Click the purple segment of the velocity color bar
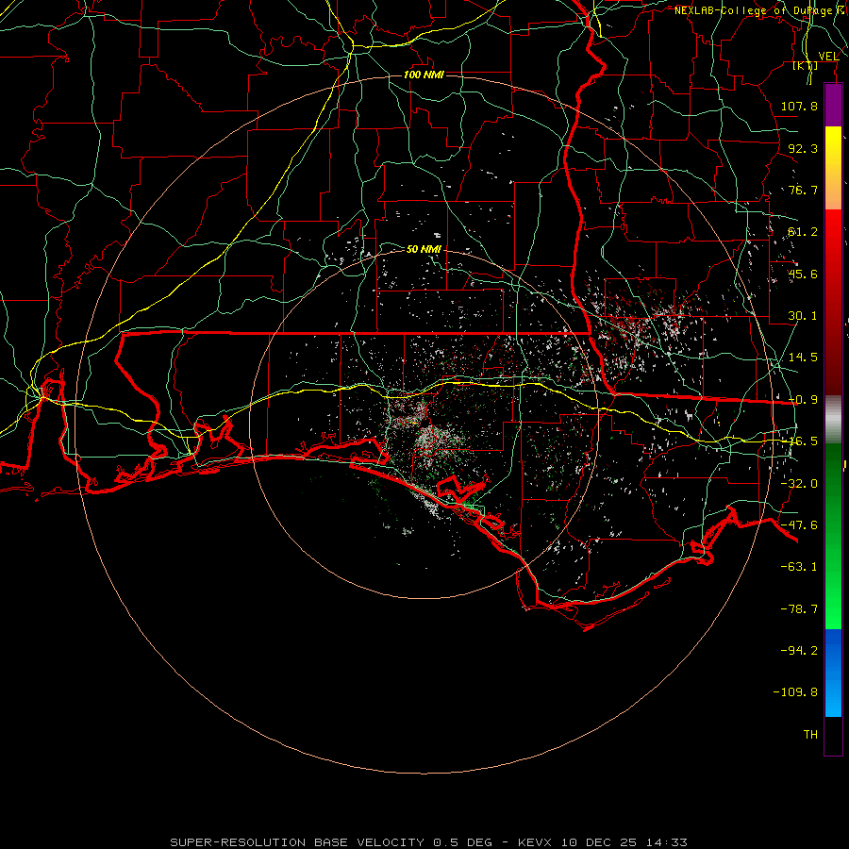 click(833, 106)
